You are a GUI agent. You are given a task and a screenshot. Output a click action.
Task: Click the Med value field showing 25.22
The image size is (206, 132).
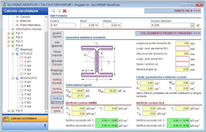coord(111,91)
